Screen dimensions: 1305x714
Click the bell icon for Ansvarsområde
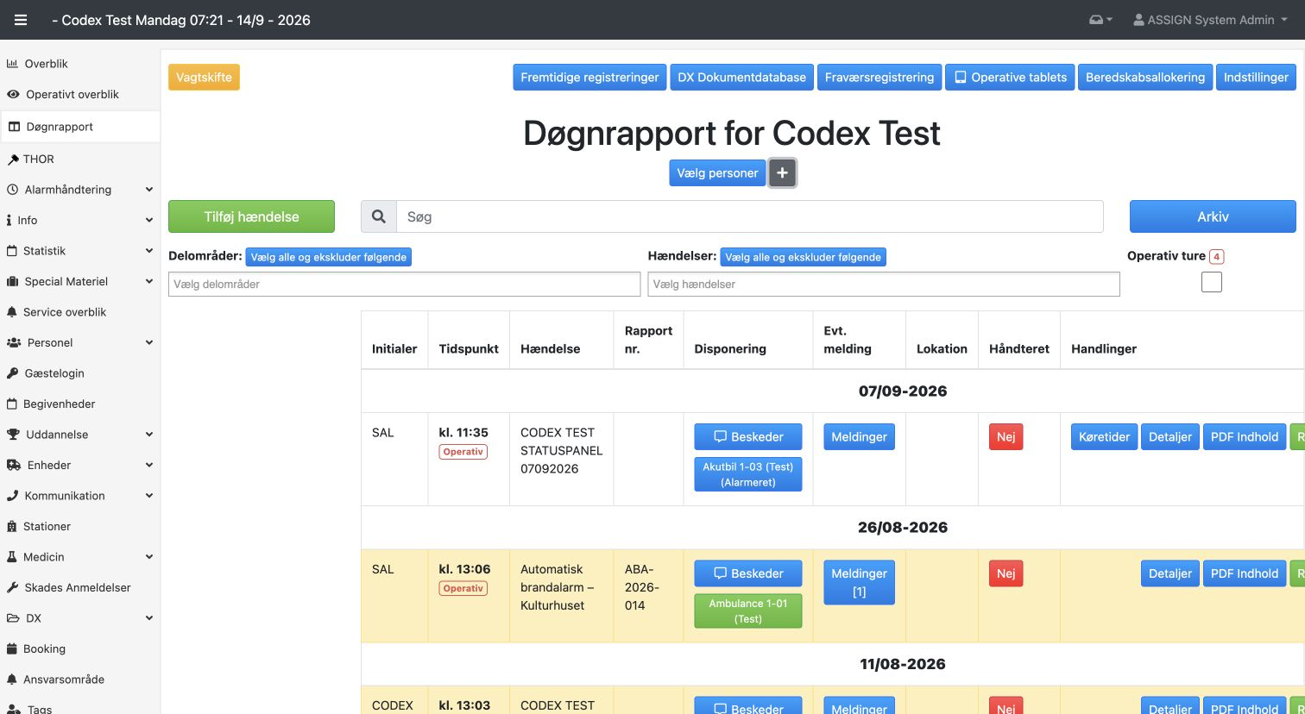12,680
